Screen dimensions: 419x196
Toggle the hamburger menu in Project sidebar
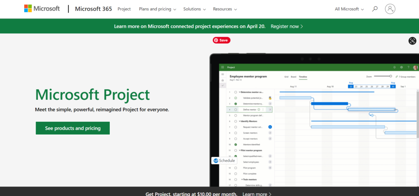(x=223, y=74)
